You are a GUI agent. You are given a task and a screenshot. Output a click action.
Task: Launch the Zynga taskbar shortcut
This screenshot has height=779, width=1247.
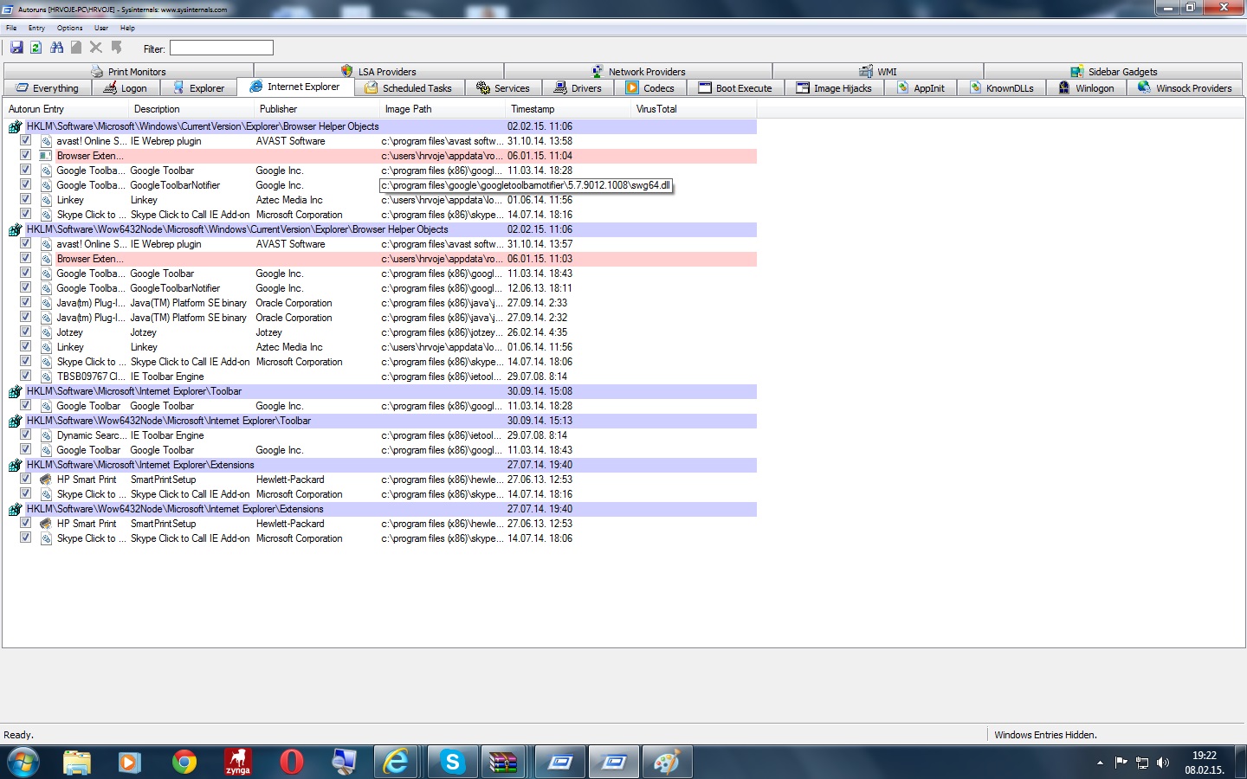(237, 763)
